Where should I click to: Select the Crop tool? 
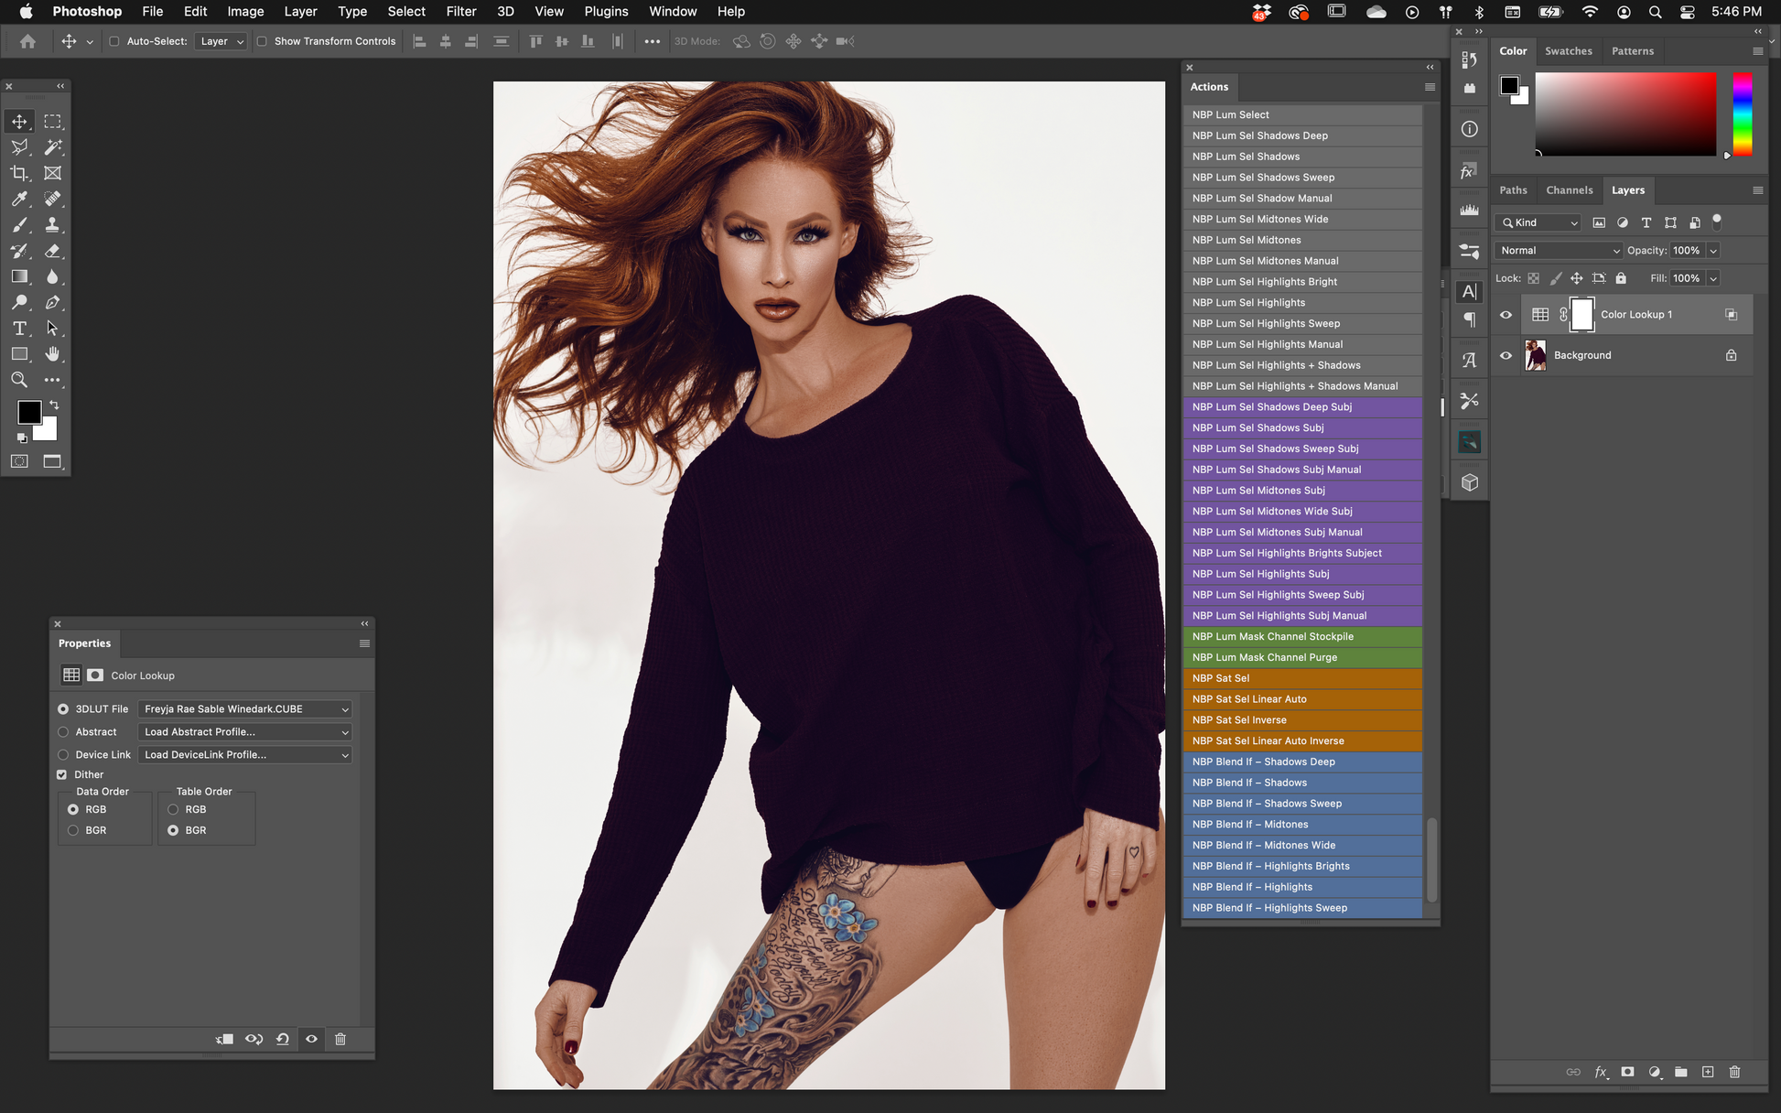[19, 173]
